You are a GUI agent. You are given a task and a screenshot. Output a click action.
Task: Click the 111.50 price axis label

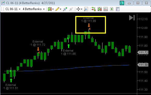pyautogui.click(x=143, y=72)
